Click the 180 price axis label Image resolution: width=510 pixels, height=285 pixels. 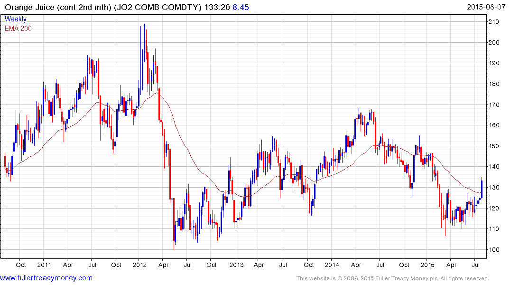494,84
